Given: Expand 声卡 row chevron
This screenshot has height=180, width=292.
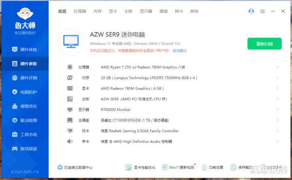Looking at the screenshot, I should (277, 141).
